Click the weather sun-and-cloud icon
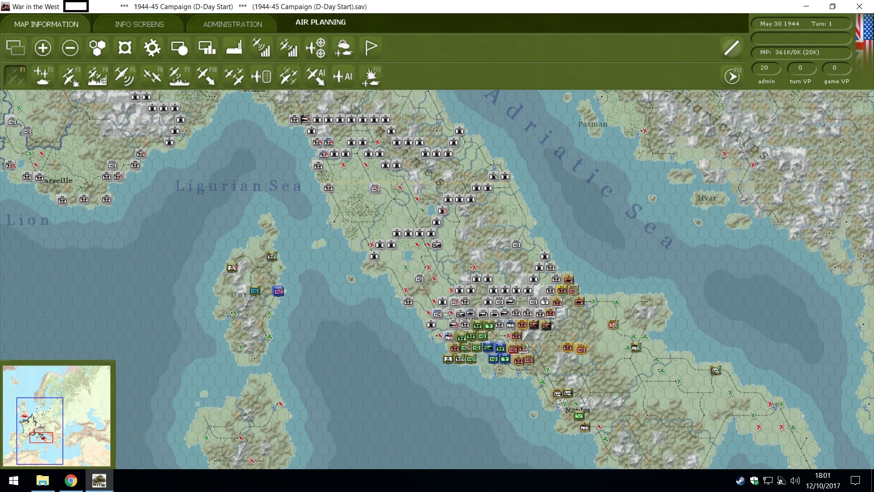 click(343, 47)
